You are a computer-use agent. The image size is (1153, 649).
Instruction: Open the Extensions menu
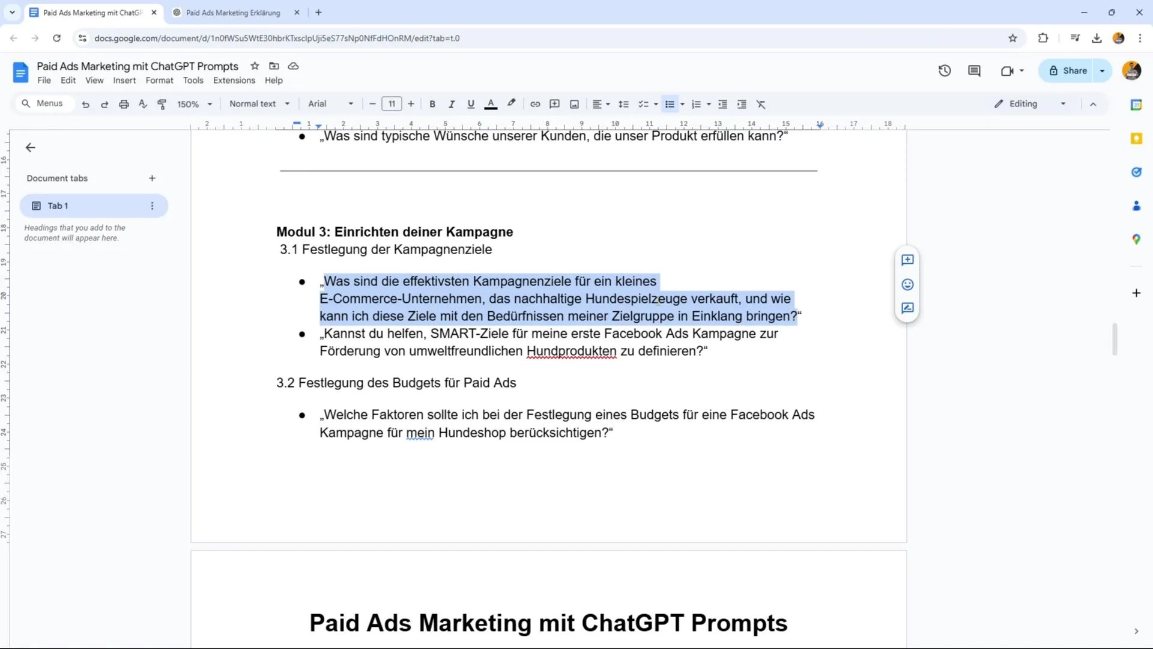tap(234, 81)
